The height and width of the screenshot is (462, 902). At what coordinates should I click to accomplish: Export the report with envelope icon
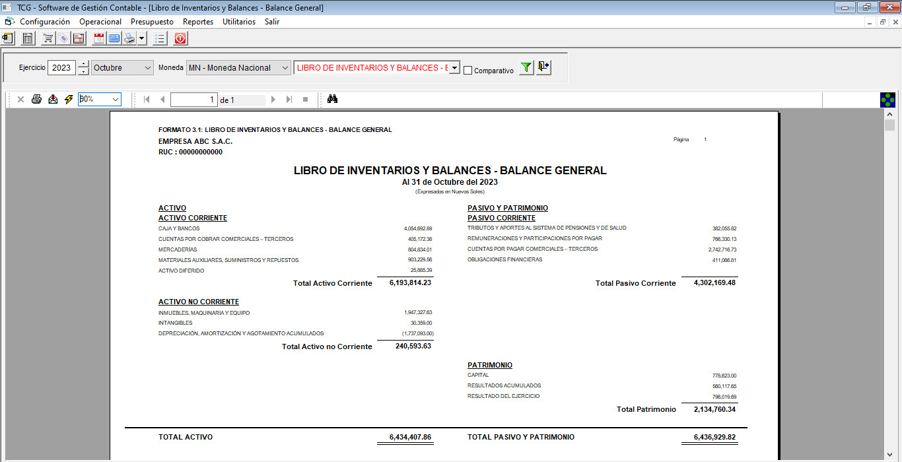(53, 99)
